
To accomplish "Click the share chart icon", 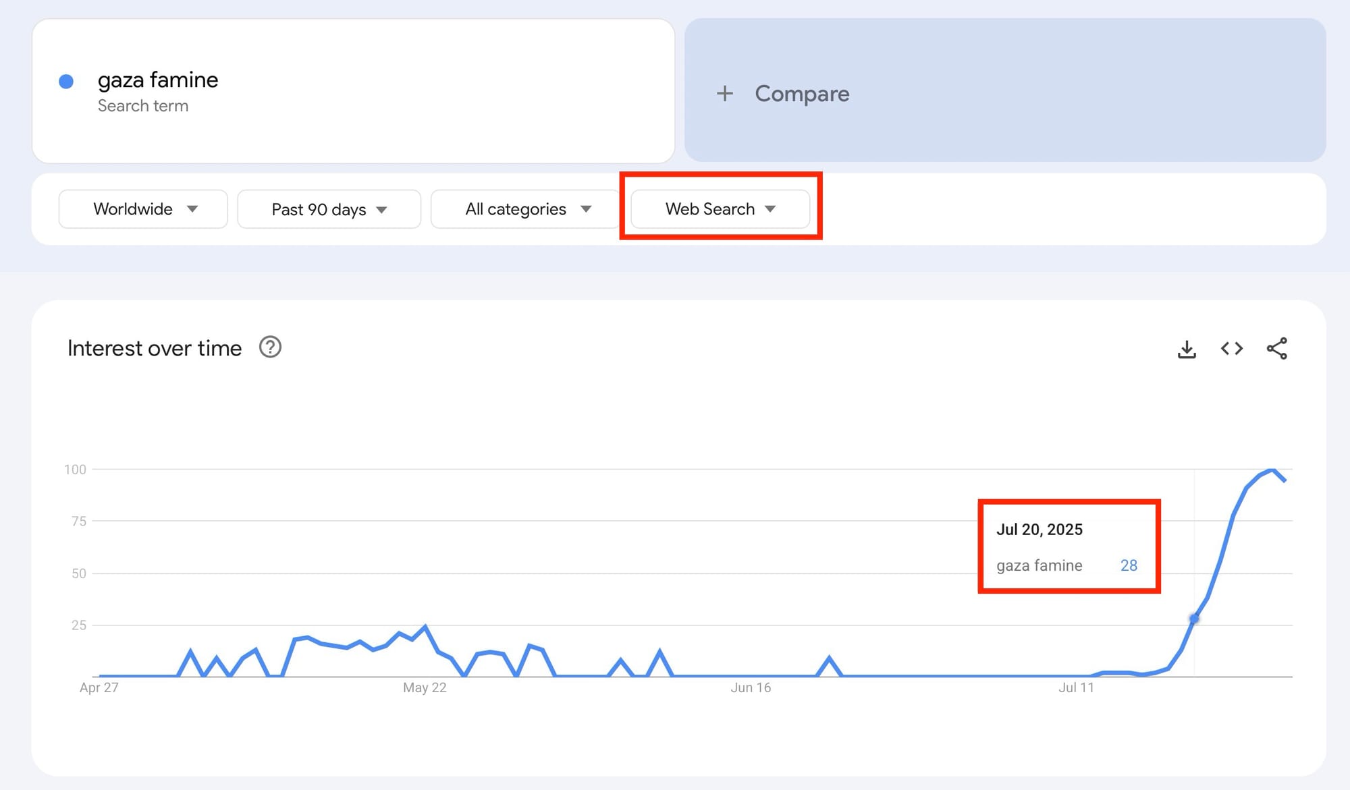I will (1276, 349).
